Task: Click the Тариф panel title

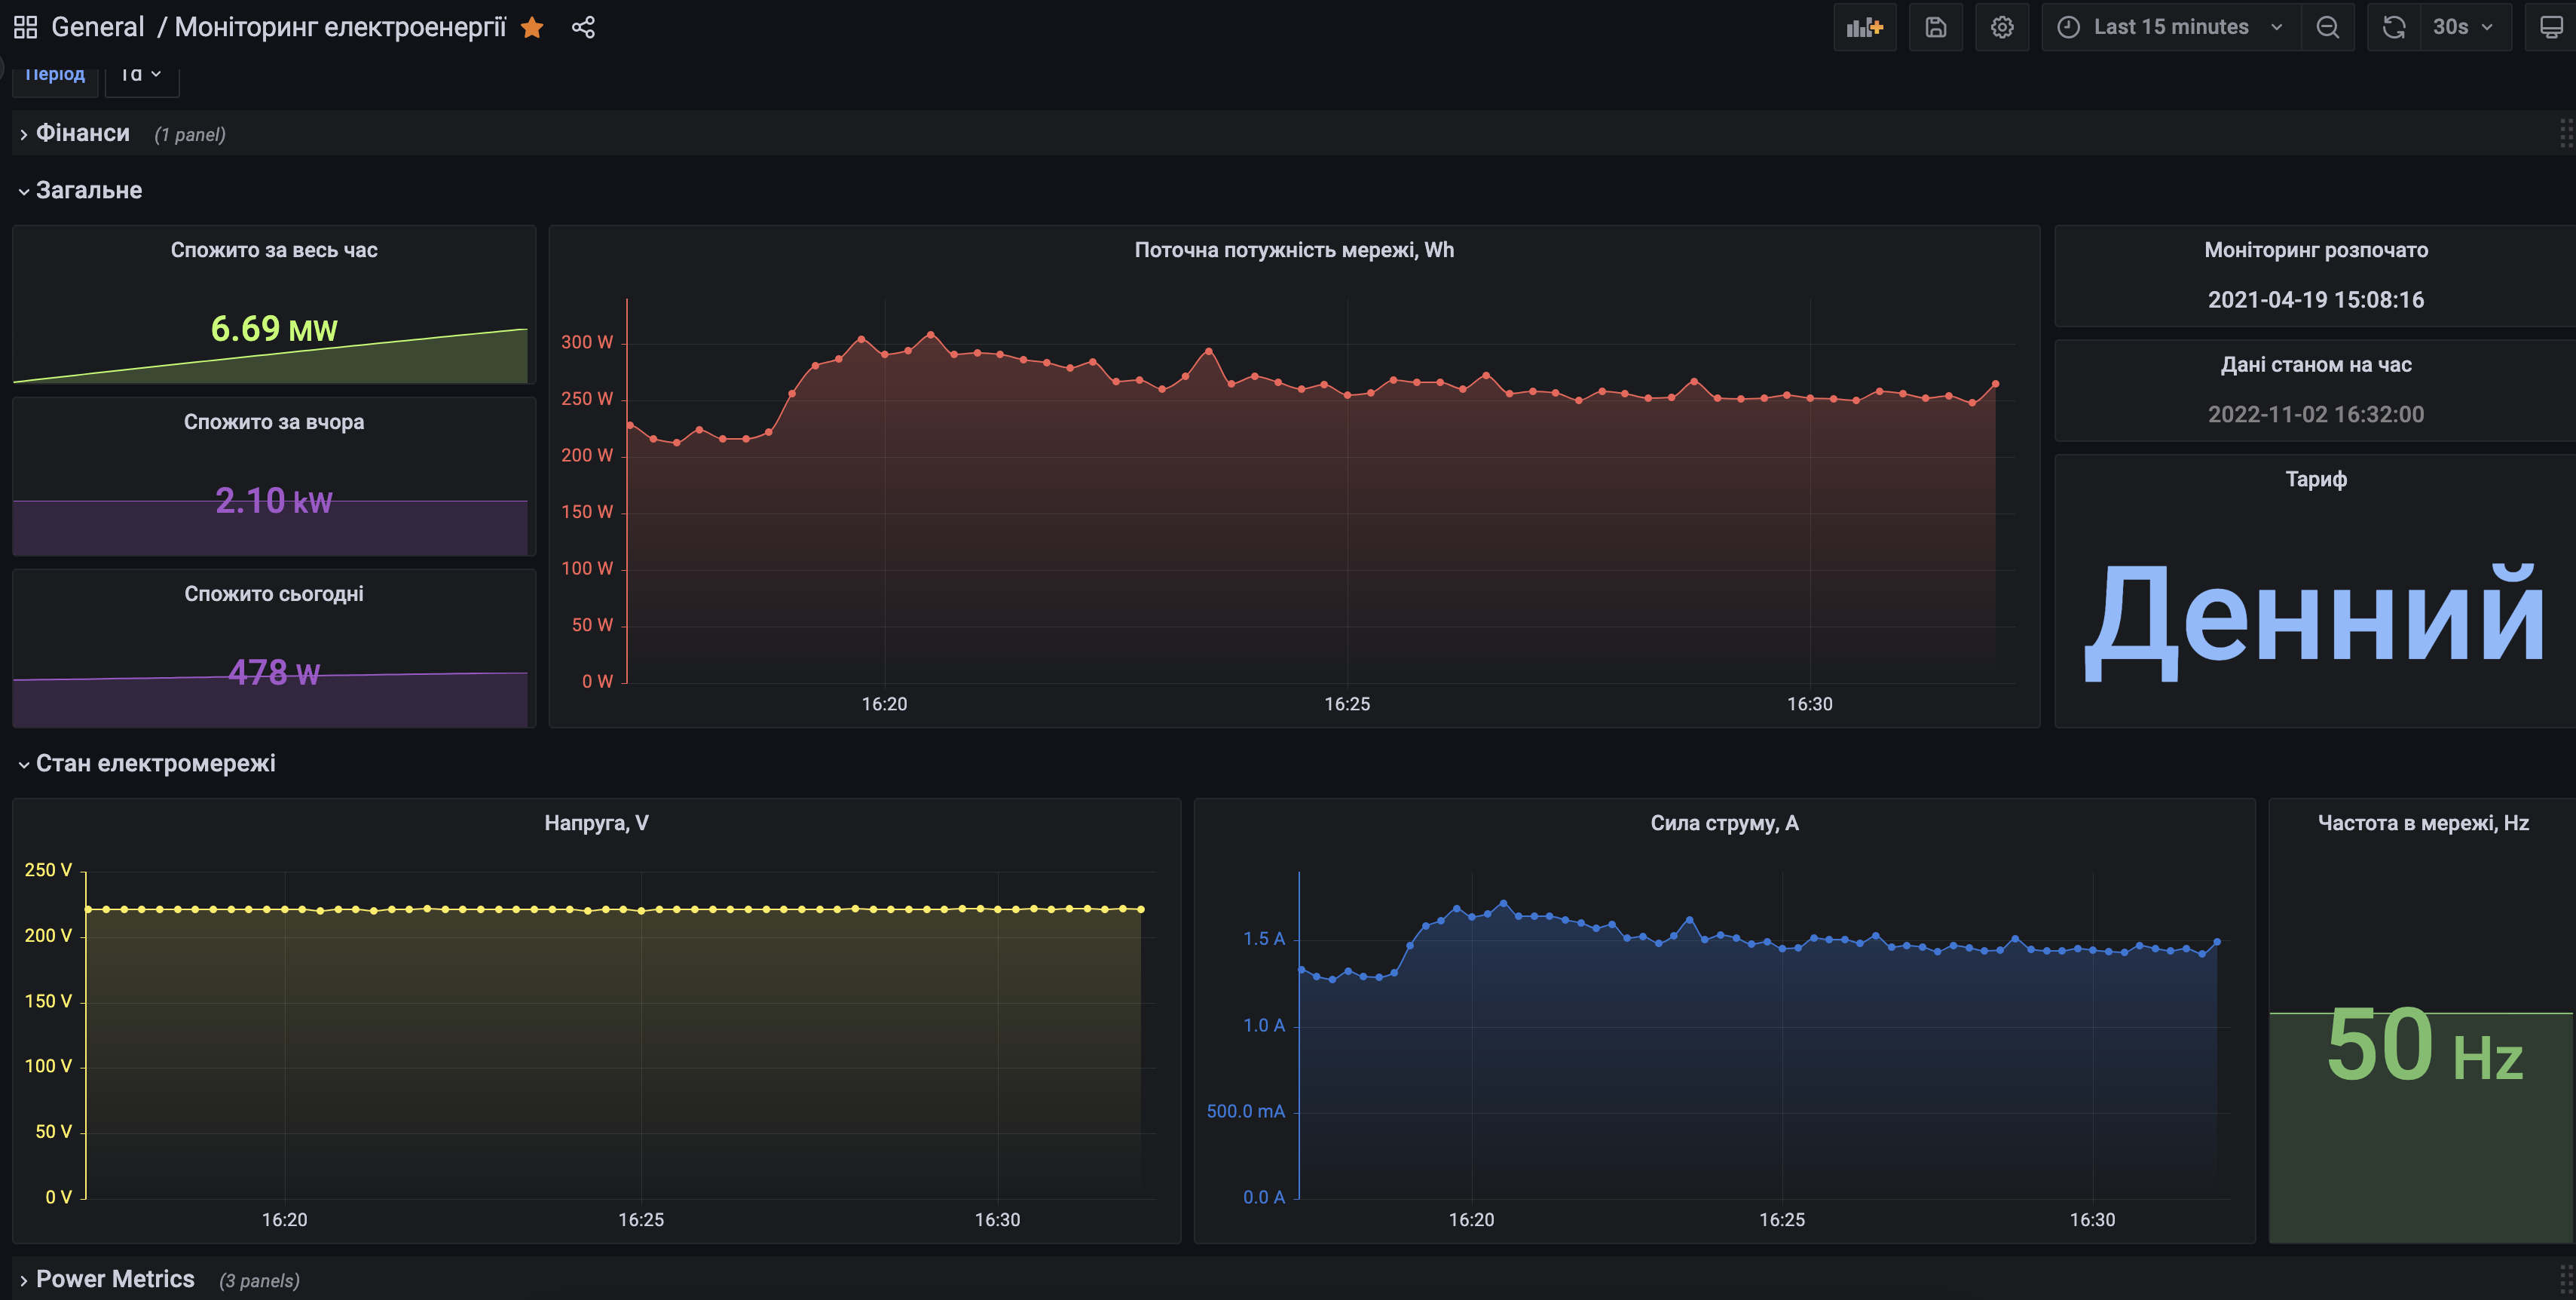Action: pyautogui.click(x=2315, y=478)
